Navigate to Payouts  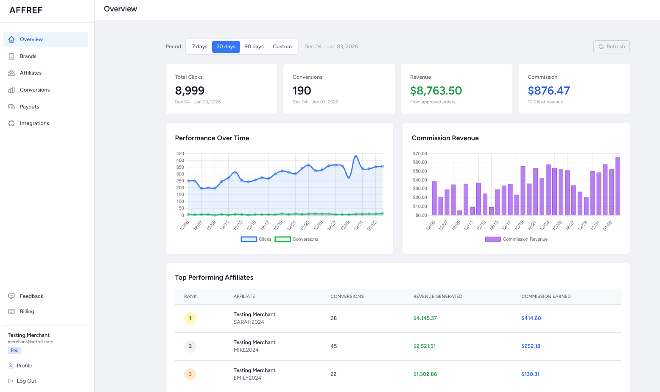coord(45,107)
